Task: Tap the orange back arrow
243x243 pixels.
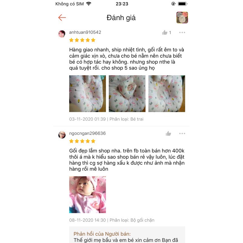Action: 62,18
